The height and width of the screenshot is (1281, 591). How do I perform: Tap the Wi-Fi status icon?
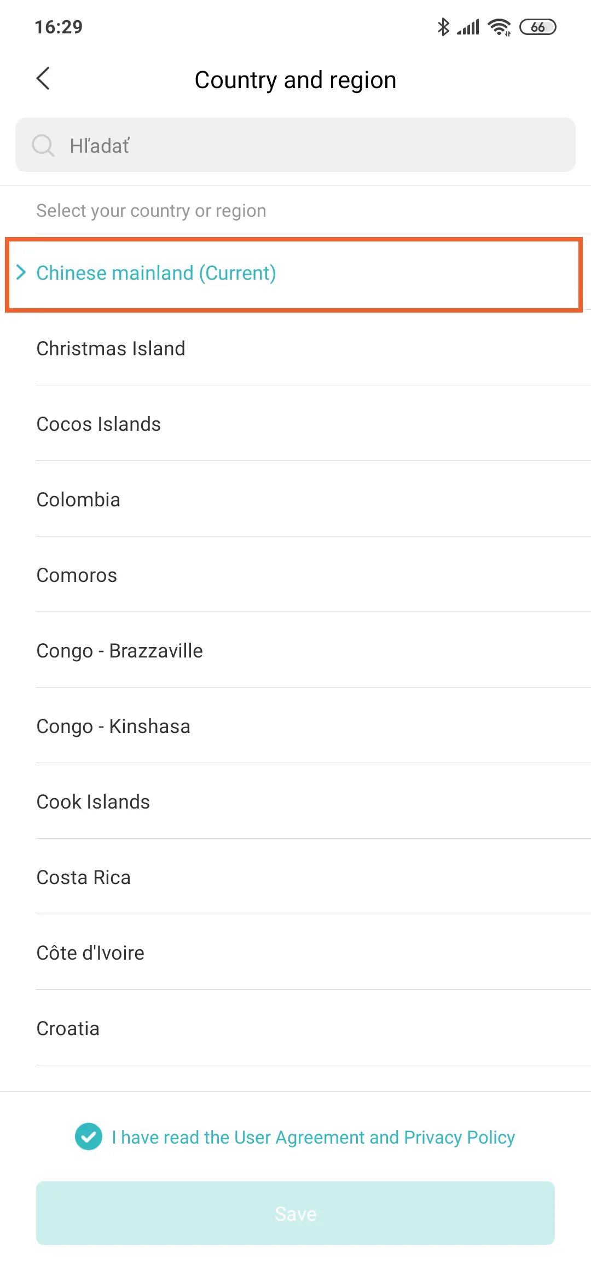tap(500, 27)
